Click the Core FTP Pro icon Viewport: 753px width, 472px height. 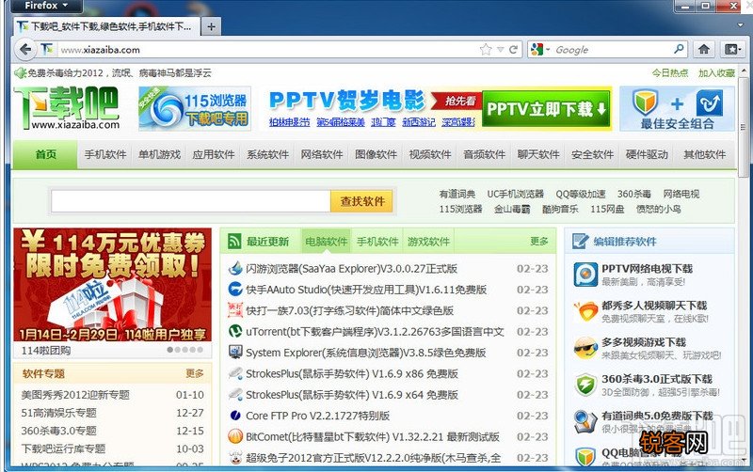coord(234,416)
